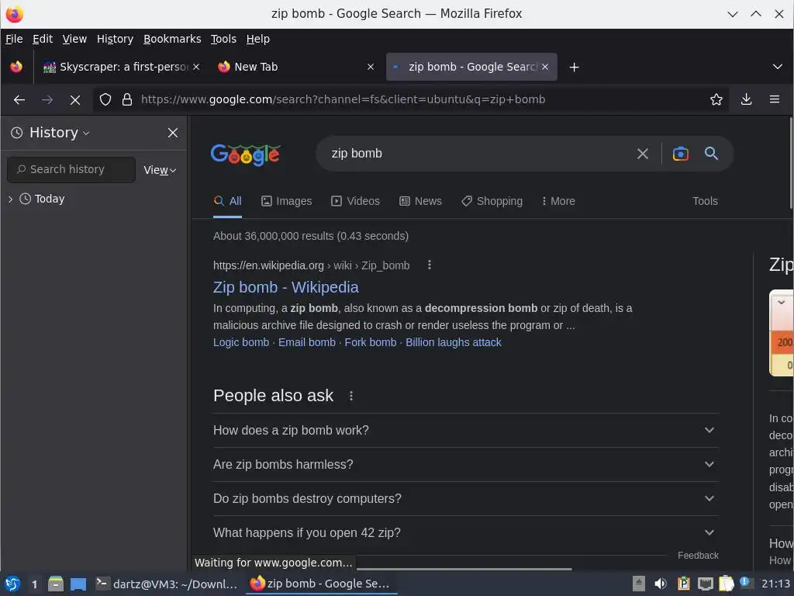
Task: Expand the Today history folder
Action: click(10, 199)
